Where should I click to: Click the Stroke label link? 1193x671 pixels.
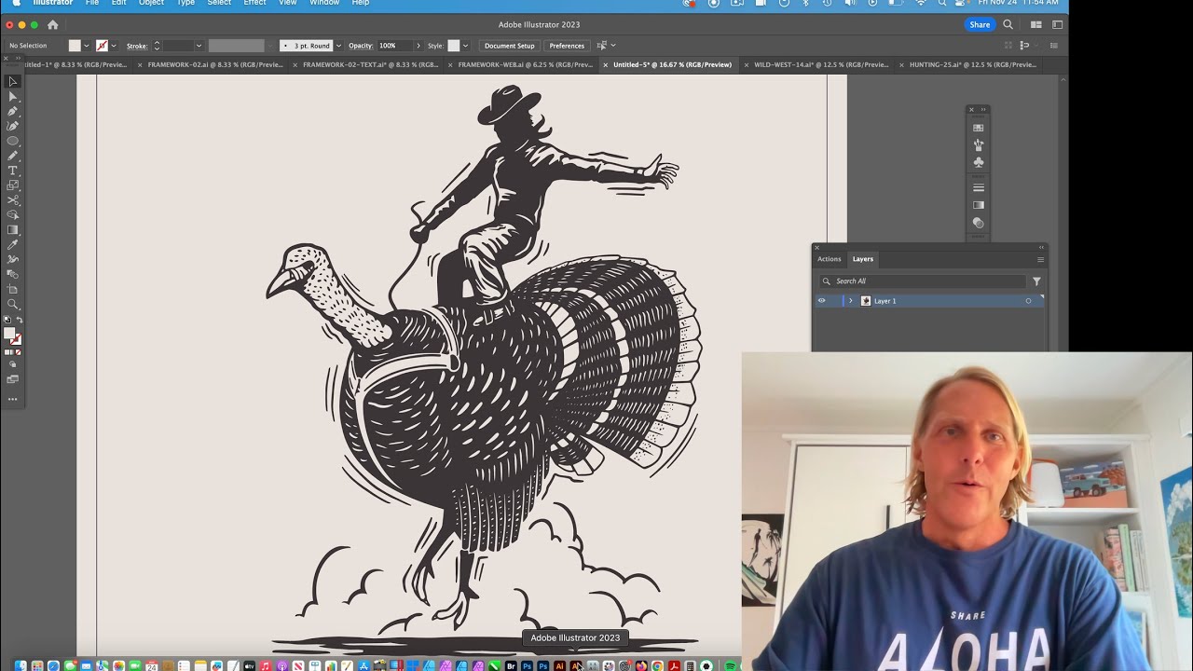[x=137, y=46]
